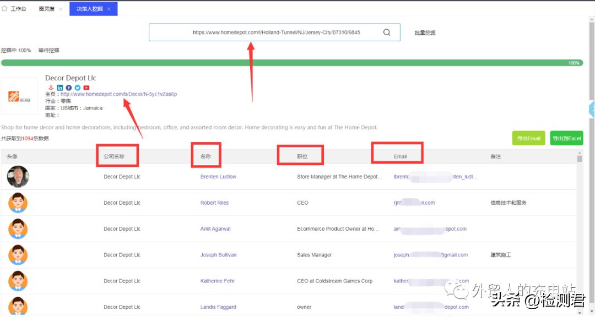Click the 导出Email button
The image size is (595, 317).
(528, 138)
